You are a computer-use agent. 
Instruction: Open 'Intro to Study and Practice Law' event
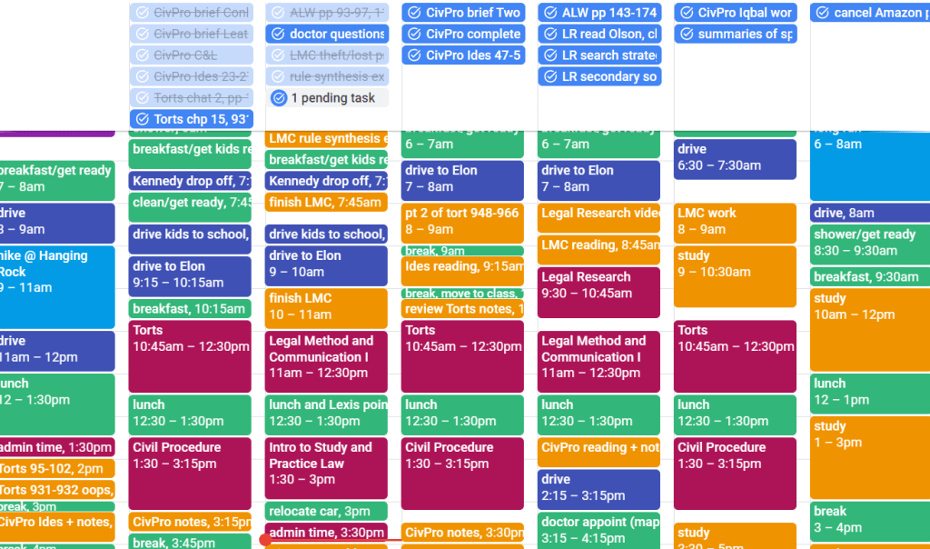[326, 464]
